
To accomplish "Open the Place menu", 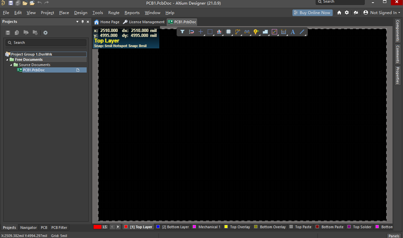I will (x=64, y=12).
